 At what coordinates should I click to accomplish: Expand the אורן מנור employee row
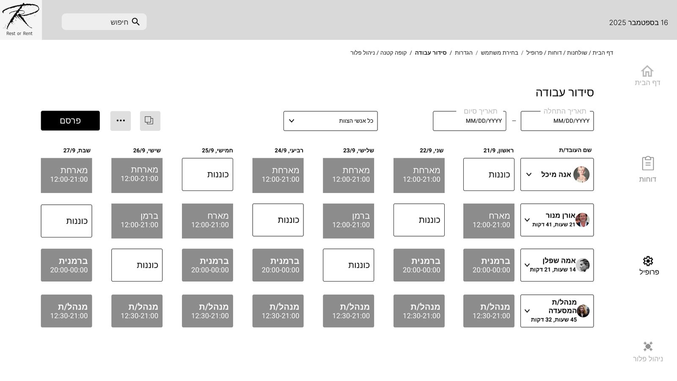[527, 220]
